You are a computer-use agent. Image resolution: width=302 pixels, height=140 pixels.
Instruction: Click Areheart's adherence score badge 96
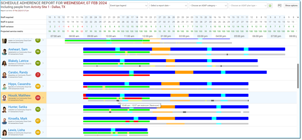coord(38,52)
